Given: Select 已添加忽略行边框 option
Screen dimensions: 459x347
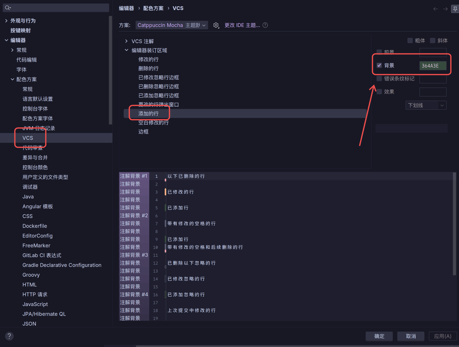Looking at the screenshot, I should point(159,96).
